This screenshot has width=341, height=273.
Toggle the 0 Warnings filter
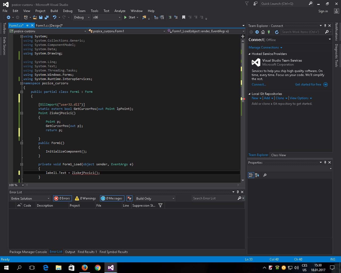pyautogui.click(x=86, y=198)
